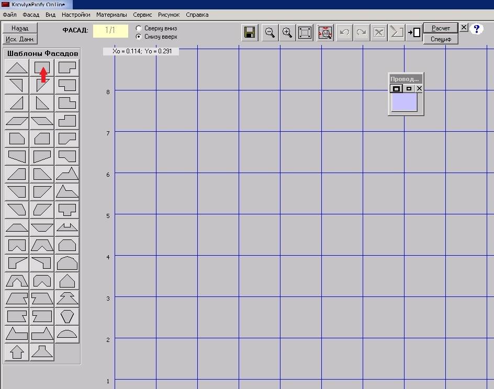Click the save floppy disk icon
Image resolution: width=494 pixels, height=389 pixels.
(250, 33)
